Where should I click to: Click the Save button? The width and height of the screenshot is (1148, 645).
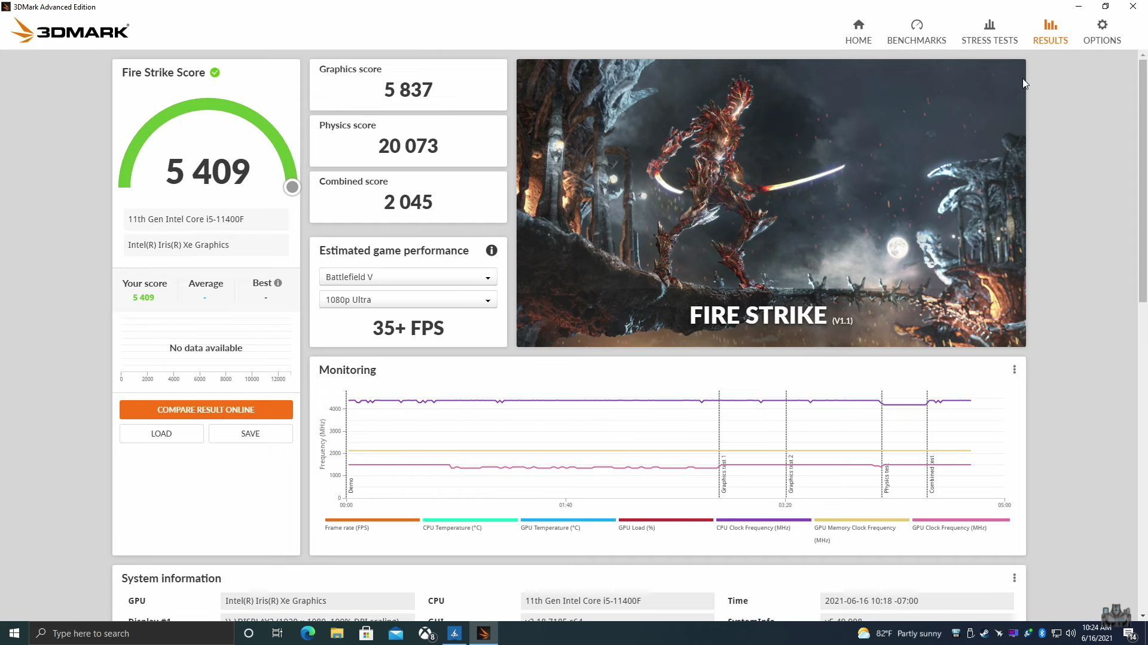[x=251, y=434]
